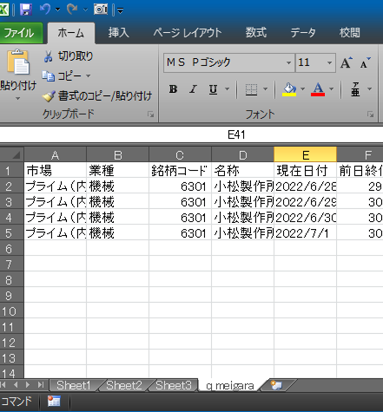Click 書式のコピー/貼り付け format painter

click(97, 96)
